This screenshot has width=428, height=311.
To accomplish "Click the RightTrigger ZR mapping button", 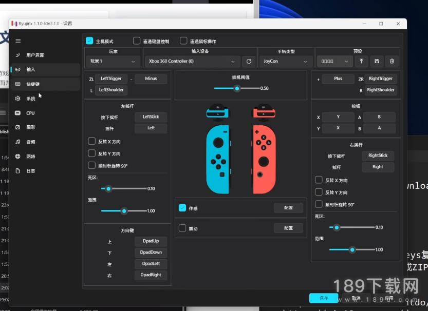I will point(381,79).
